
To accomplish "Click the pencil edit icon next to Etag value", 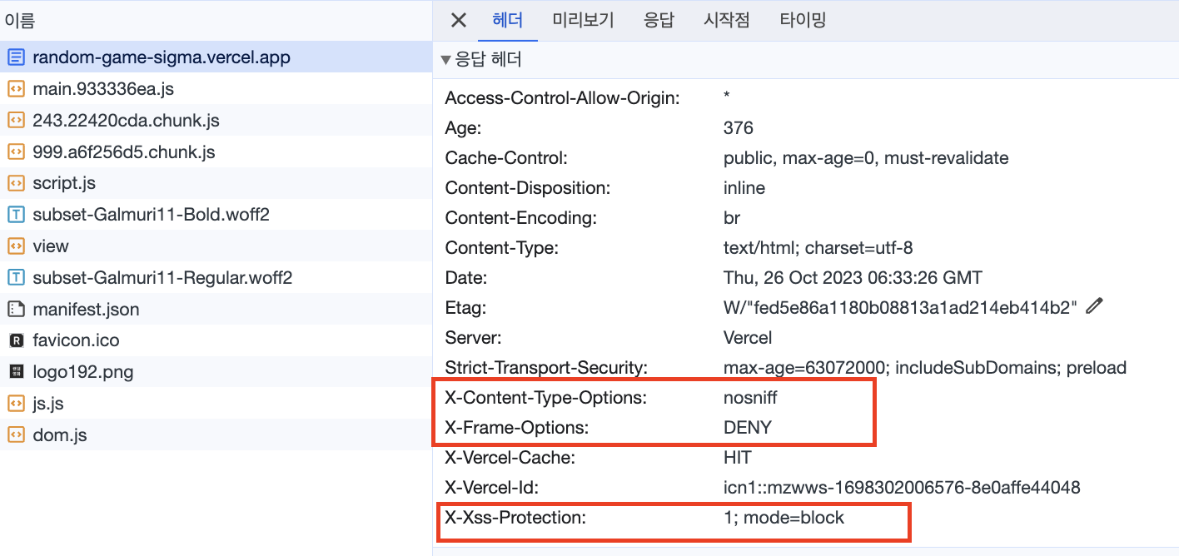I will (1094, 307).
